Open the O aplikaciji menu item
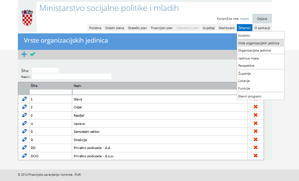299x181 pixels. point(262,28)
